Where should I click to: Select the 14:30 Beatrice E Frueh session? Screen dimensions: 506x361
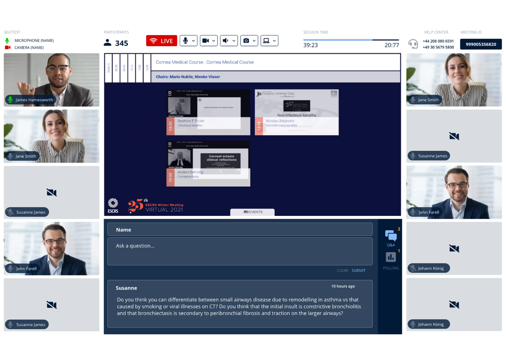coord(208,112)
